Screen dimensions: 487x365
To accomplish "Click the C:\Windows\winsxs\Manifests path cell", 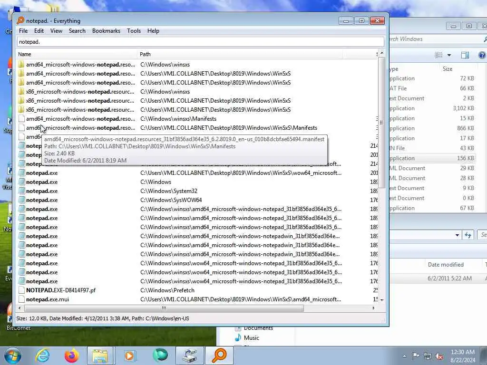I will pos(178,118).
